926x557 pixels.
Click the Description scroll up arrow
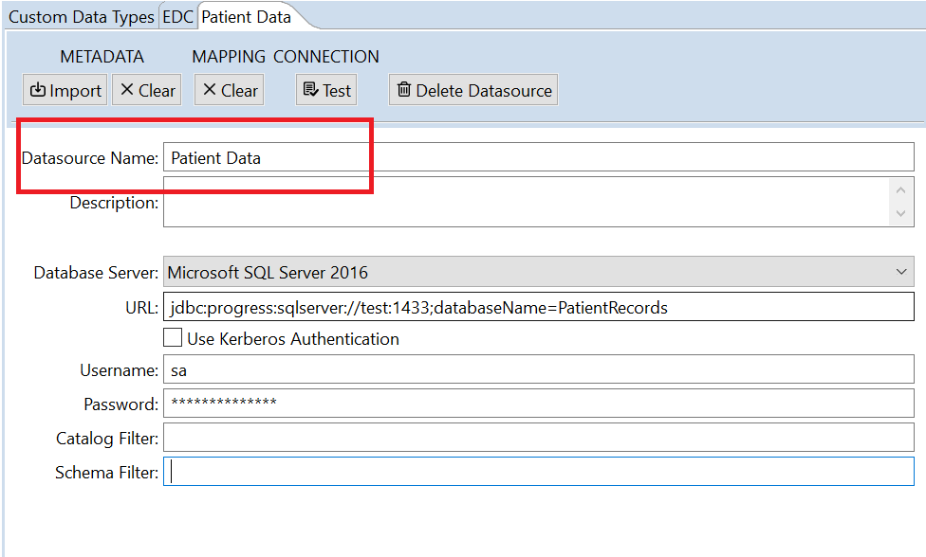tap(900, 190)
